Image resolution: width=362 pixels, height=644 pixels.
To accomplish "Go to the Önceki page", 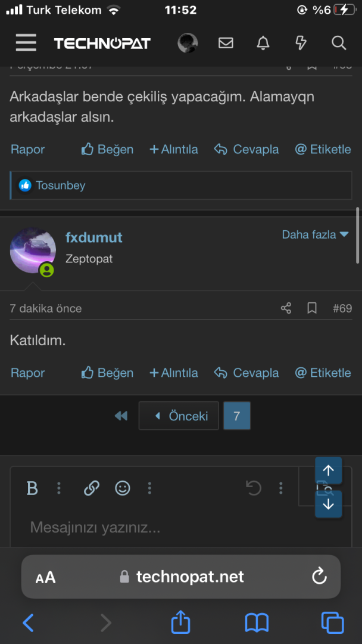I will pyautogui.click(x=179, y=416).
